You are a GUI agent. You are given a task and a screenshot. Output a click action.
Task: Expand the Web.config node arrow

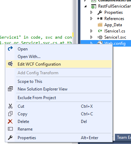91,43
